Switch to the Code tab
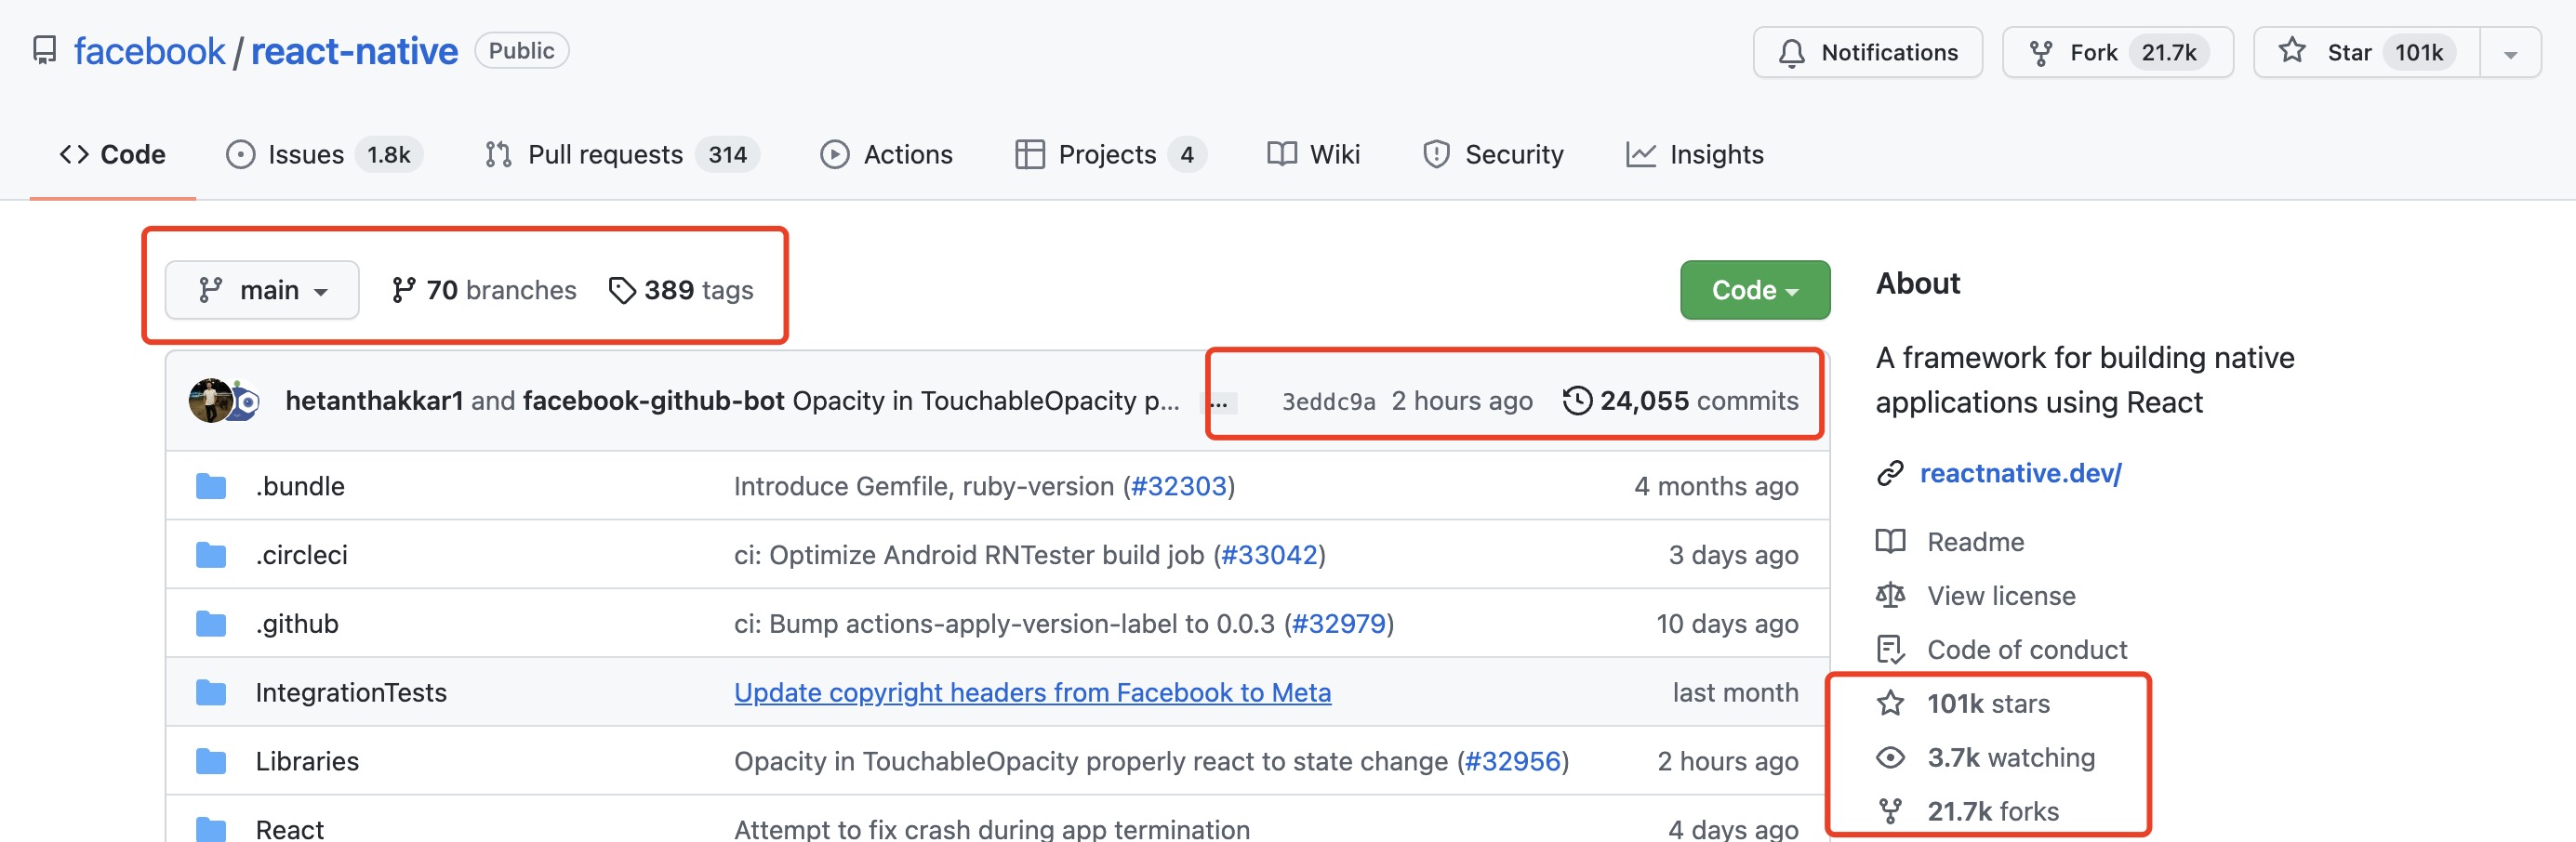The height and width of the screenshot is (842, 2576). [x=113, y=155]
